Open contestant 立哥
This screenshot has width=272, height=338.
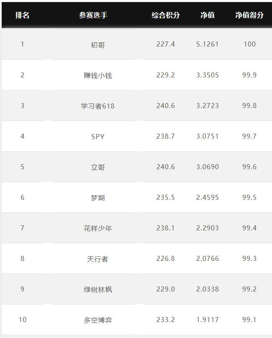(98, 167)
